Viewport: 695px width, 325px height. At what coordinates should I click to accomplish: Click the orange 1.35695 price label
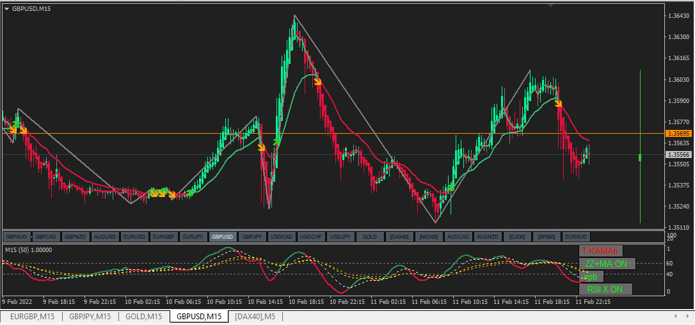pos(678,134)
